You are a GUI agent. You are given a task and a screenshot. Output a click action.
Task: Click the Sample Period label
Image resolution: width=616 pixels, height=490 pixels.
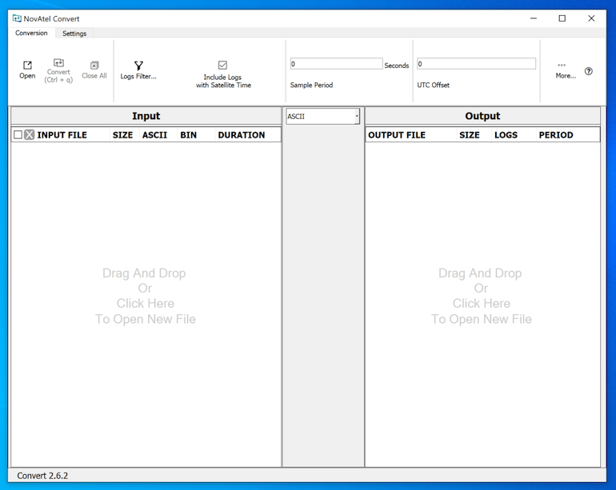pos(311,85)
